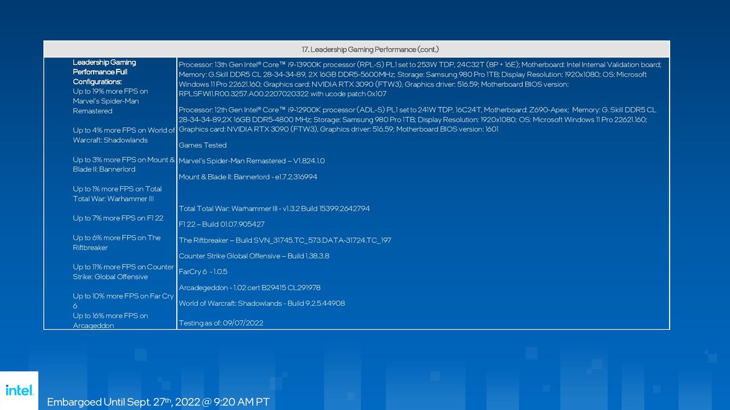Click 'Counter Strike Global Offensive – Build 1.38.3.8'
Image resolution: width=730 pixels, height=410 pixels.
[254, 256]
